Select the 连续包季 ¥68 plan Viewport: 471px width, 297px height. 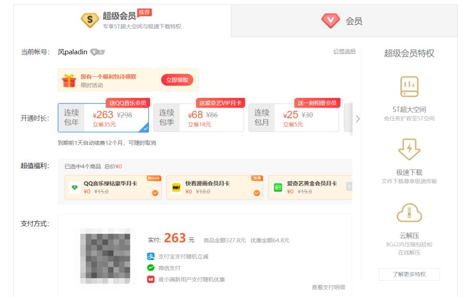pyautogui.click(x=198, y=118)
